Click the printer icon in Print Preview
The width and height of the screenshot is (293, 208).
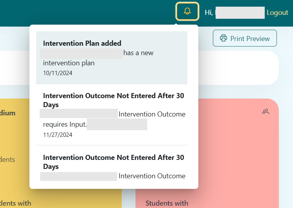click(x=223, y=38)
